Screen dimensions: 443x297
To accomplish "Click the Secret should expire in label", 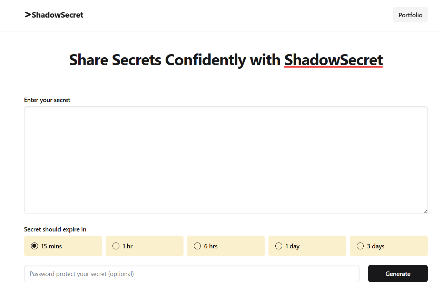I will point(55,229).
